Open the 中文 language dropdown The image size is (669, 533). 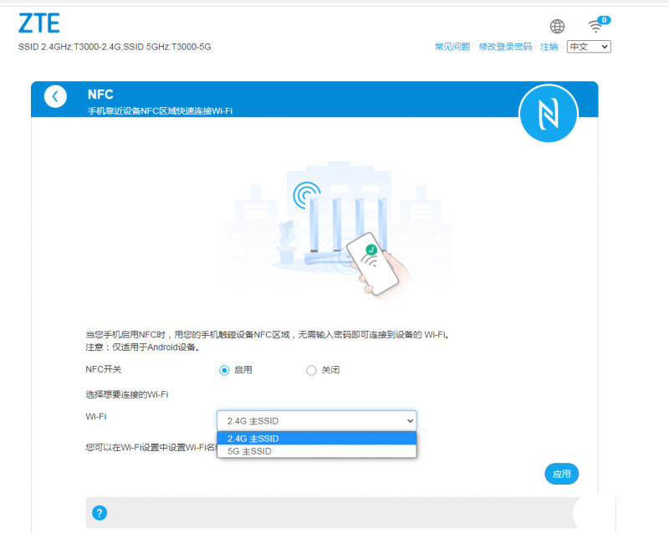pyautogui.click(x=589, y=47)
